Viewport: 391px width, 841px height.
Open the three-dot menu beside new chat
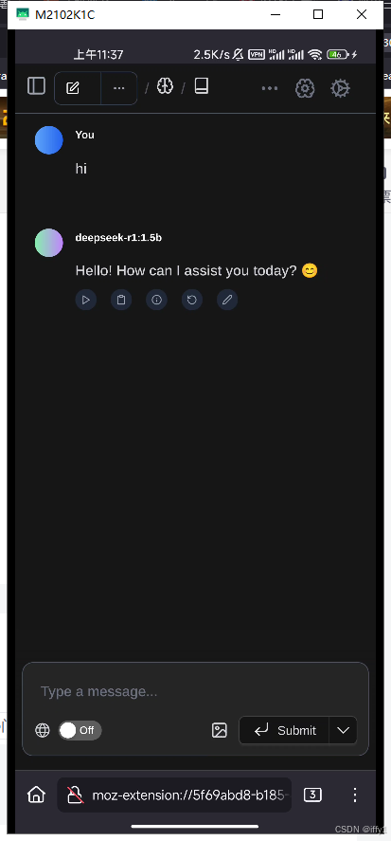click(119, 88)
